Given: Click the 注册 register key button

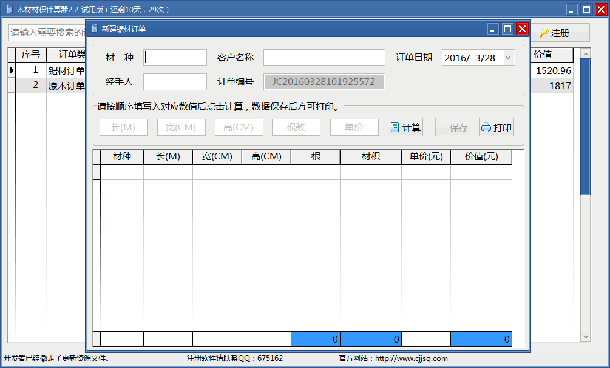Looking at the screenshot, I should [555, 33].
